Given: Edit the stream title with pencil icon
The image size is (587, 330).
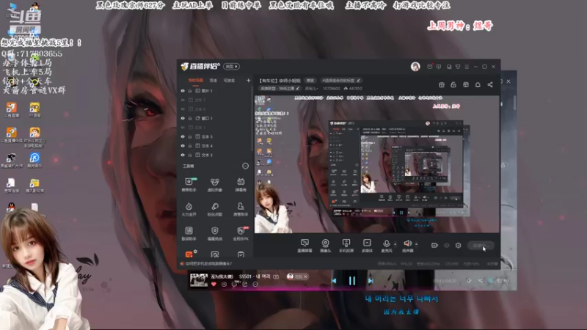Looking at the screenshot, I should (x=358, y=81).
